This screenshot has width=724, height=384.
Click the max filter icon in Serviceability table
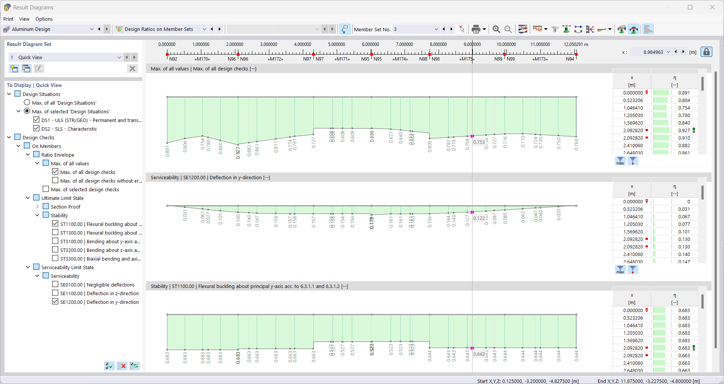point(620,270)
